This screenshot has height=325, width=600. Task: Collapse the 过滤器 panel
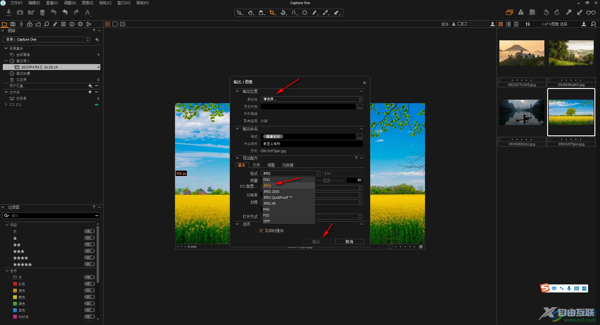[x=3, y=207]
